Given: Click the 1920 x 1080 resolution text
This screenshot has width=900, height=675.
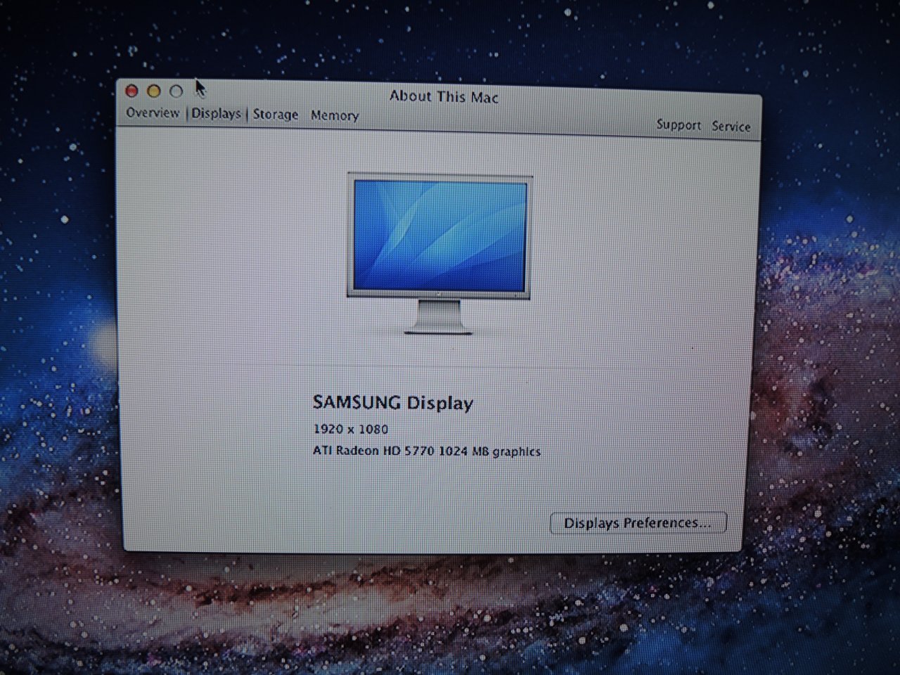Looking at the screenshot, I should [x=350, y=429].
